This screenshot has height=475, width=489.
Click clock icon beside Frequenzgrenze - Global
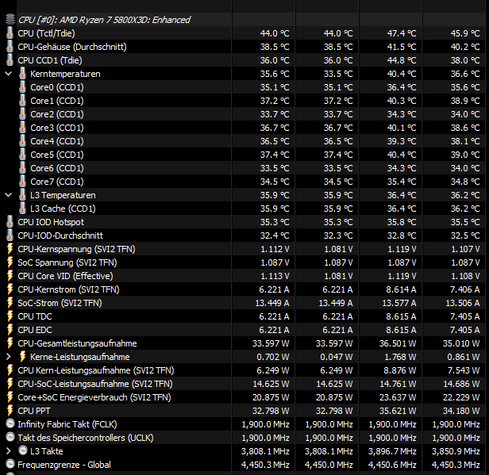pos(10,464)
